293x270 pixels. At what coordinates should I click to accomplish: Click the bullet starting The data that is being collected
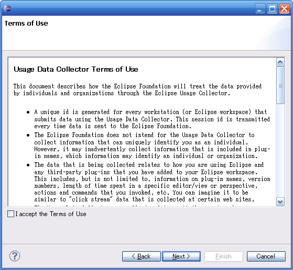pyautogui.click(x=152, y=182)
